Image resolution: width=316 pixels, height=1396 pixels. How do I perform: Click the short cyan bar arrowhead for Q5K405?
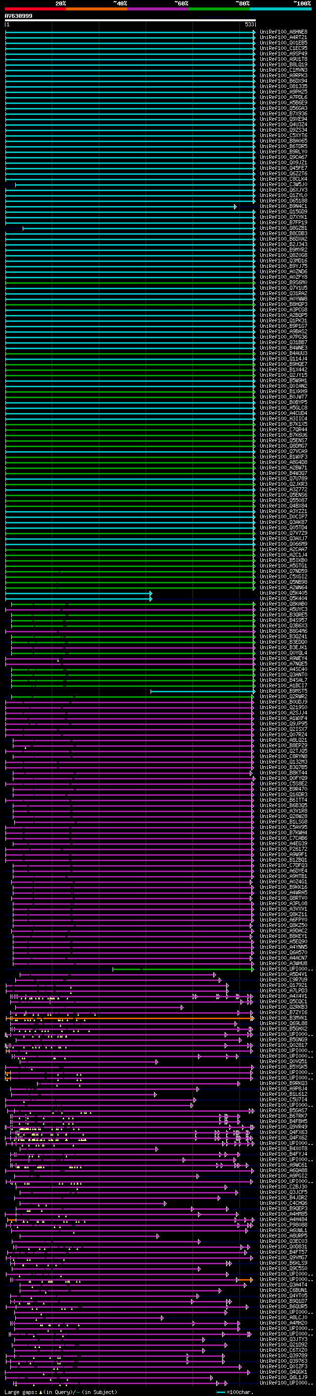(151, 593)
